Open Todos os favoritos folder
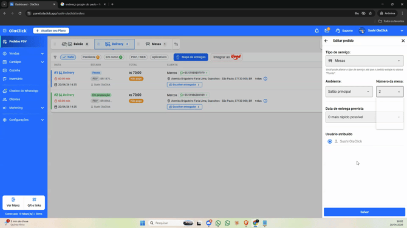407x228 pixels. pos(391,21)
